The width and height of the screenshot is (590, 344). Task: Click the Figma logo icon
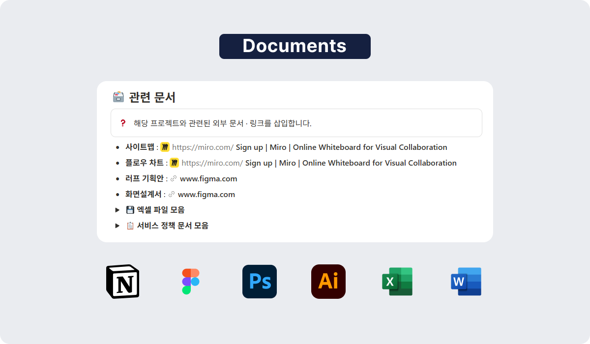click(x=191, y=282)
